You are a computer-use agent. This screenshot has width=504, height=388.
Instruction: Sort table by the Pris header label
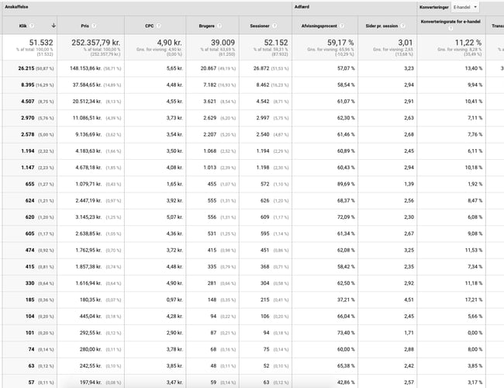tap(85, 26)
